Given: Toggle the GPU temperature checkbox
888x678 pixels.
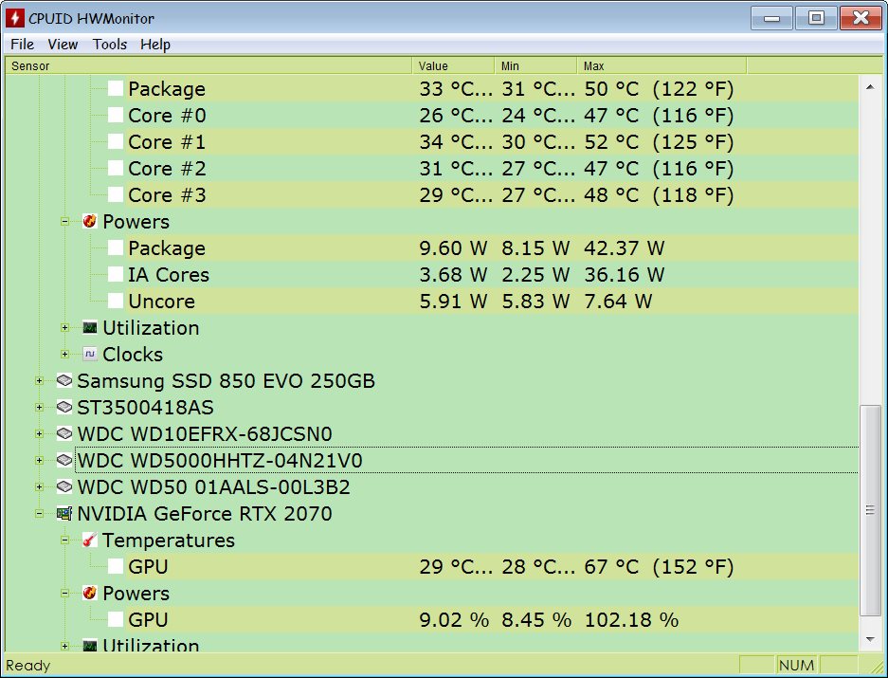Looking at the screenshot, I should click(116, 566).
